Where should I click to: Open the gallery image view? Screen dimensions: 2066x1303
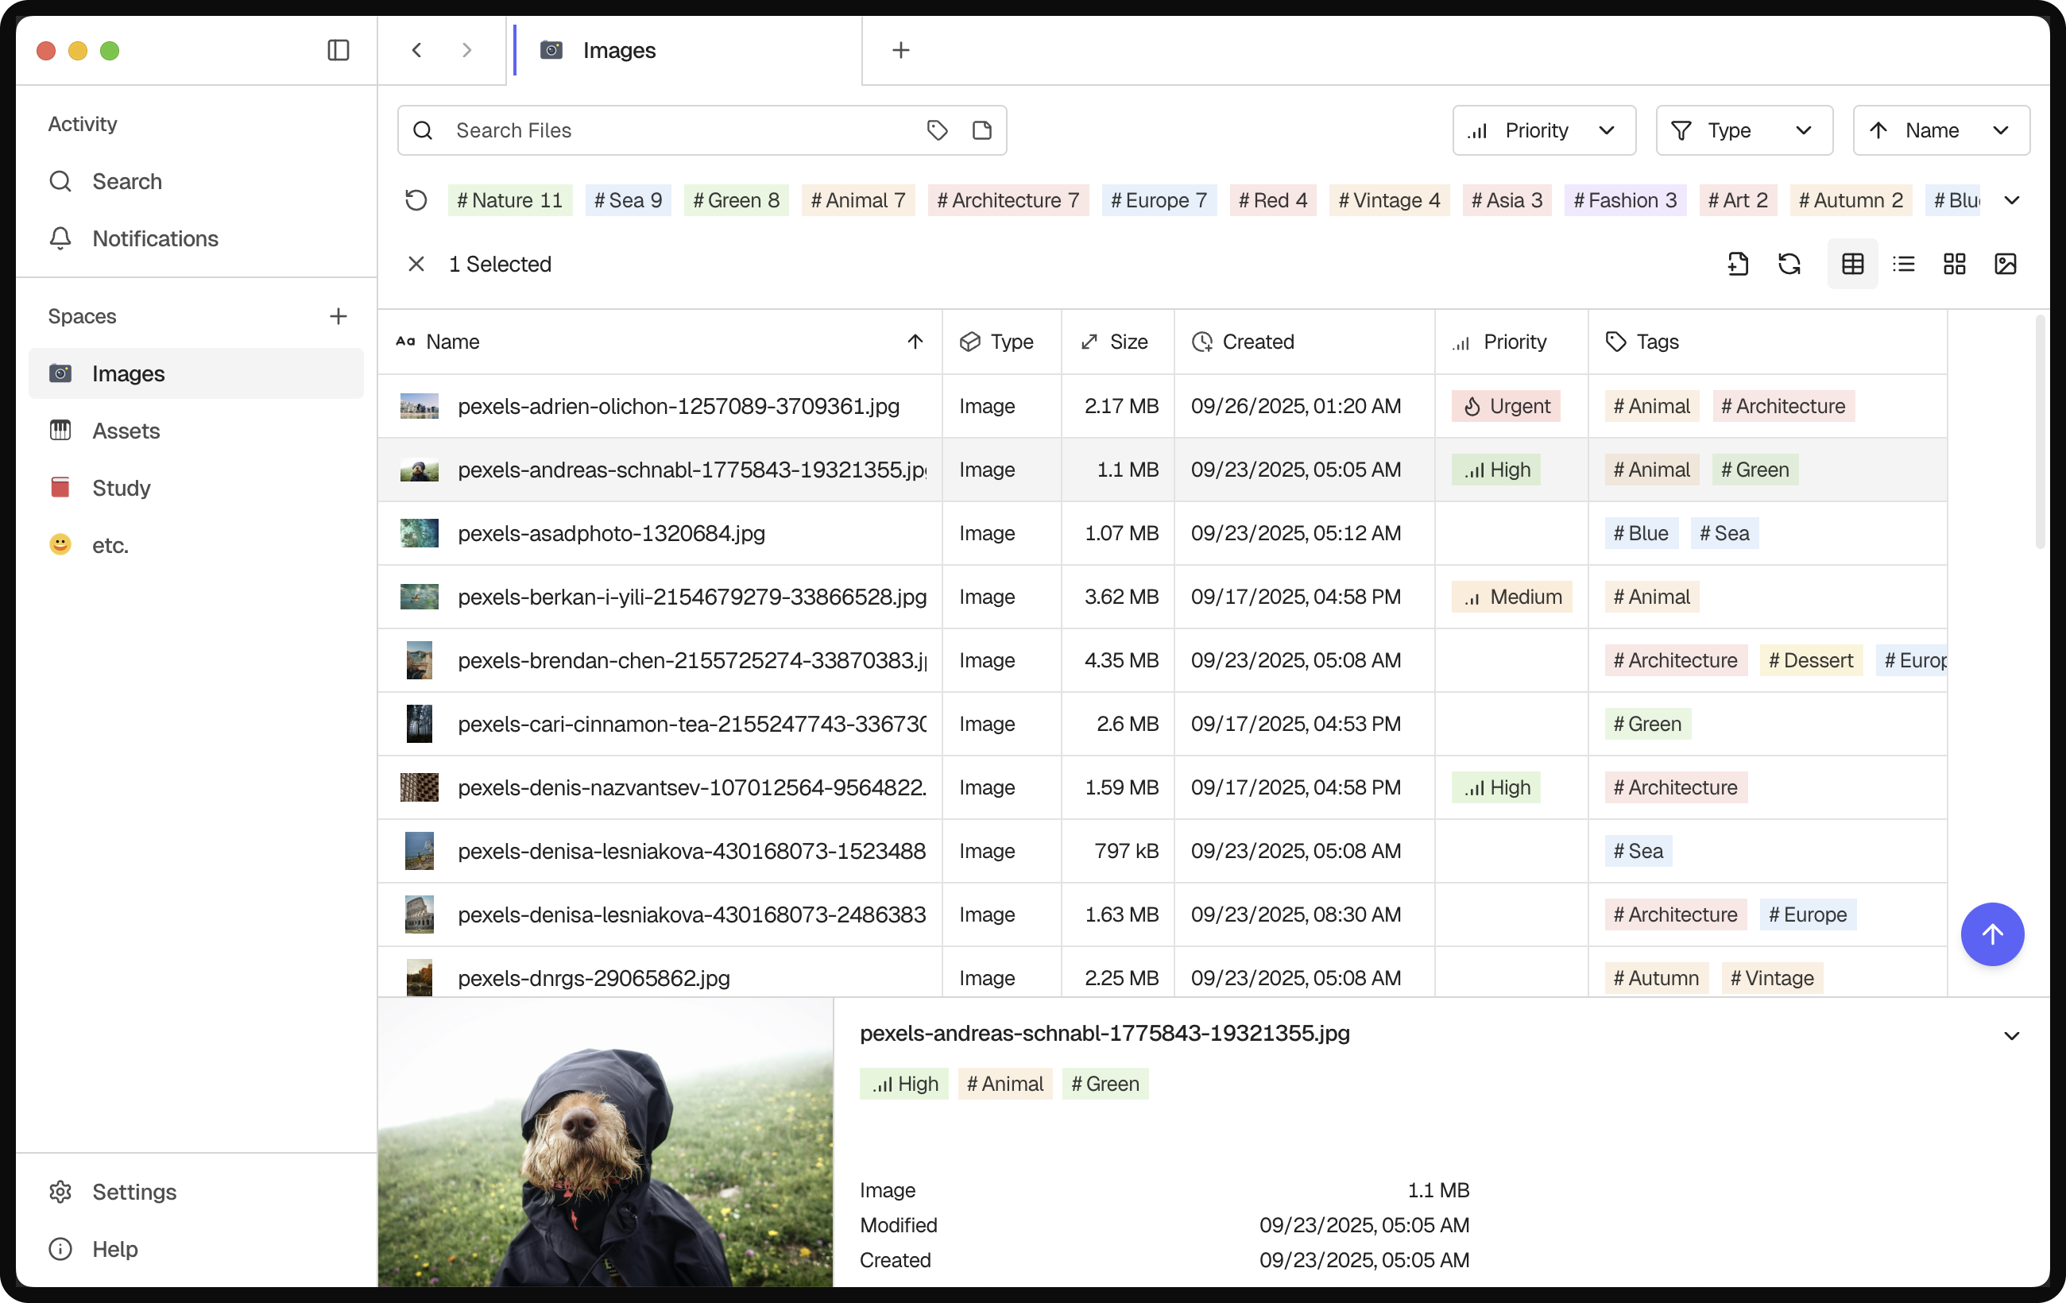(x=2005, y=265)
